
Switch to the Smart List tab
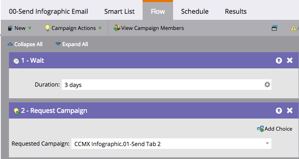pos(119,11)
